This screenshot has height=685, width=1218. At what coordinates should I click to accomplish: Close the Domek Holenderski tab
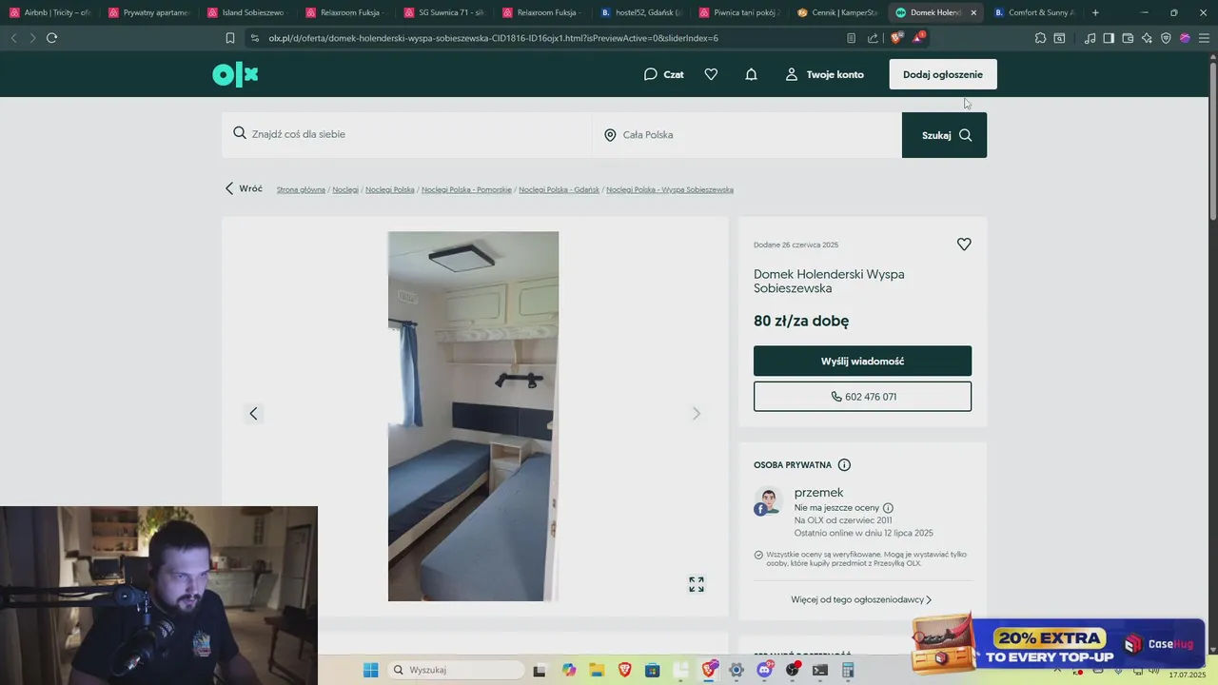(972, 12)
